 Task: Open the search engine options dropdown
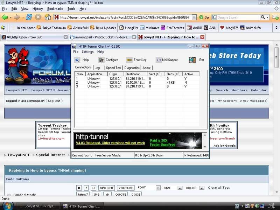pyautogui.click(x=267, y=17)
